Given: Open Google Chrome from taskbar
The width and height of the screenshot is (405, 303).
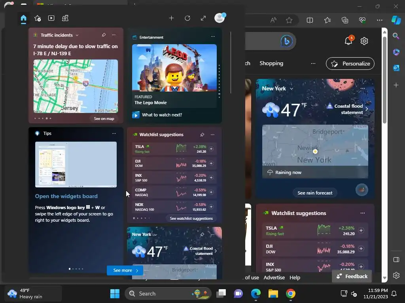Looking at the screenshot, I should click(291, 294).
